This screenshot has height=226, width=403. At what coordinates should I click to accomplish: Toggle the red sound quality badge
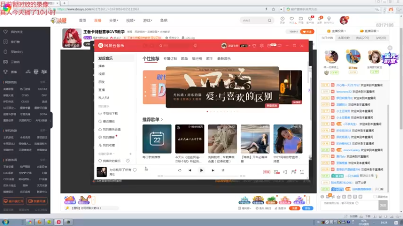(x=267, y=172)
